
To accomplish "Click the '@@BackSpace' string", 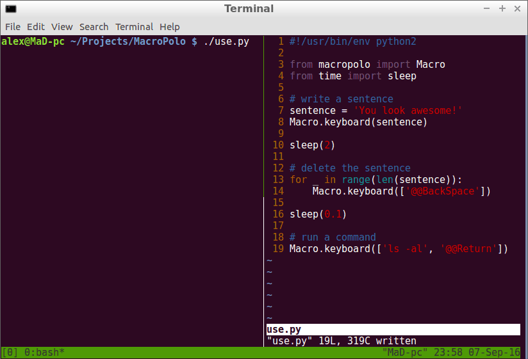I will tap(442, 191).
